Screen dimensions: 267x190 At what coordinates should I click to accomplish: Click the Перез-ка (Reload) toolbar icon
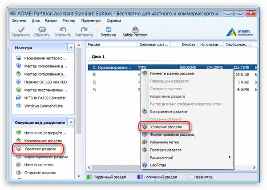tap(109, 30)
